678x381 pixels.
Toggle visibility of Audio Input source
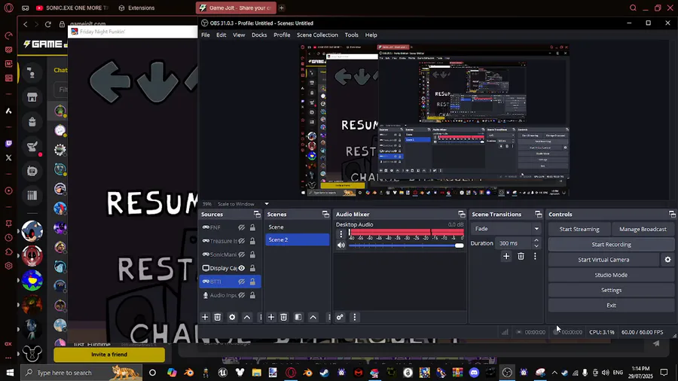click(x=242, y=295)
